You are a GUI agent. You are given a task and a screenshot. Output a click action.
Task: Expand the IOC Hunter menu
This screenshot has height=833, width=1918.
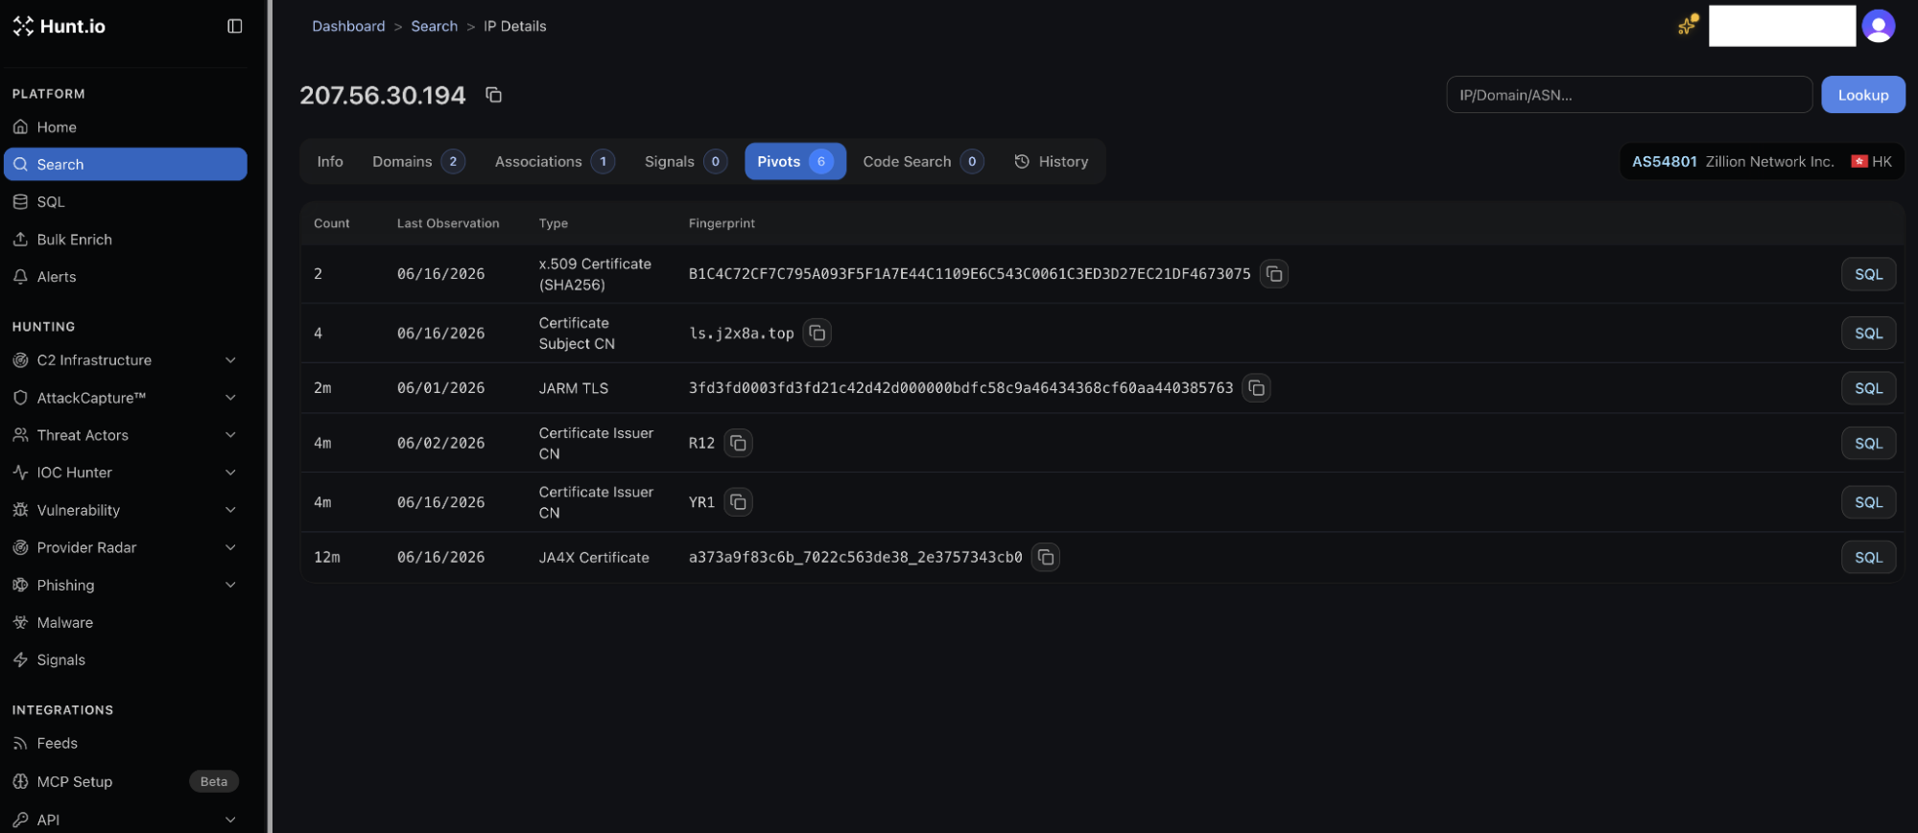[125, 472]
